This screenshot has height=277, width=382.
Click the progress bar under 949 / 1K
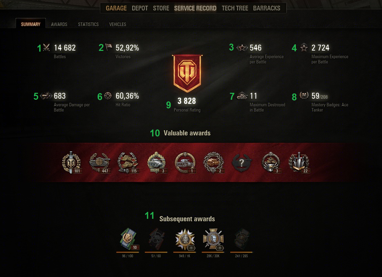[x=184, y=252]
